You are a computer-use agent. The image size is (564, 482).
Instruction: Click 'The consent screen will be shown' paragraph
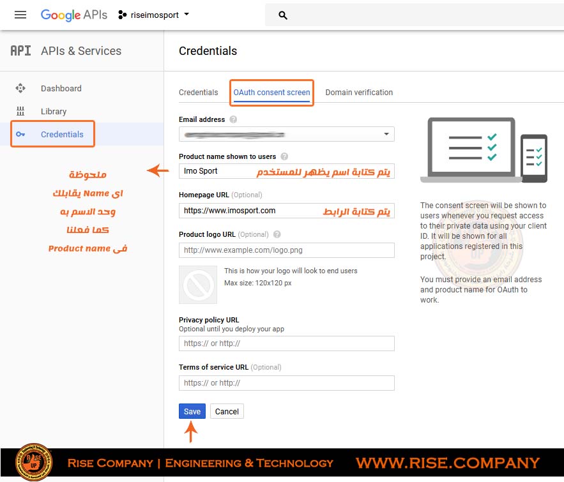[x=484, y=230]
